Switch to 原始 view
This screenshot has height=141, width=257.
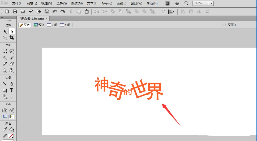pyautogui.click(x=25, y=25)
